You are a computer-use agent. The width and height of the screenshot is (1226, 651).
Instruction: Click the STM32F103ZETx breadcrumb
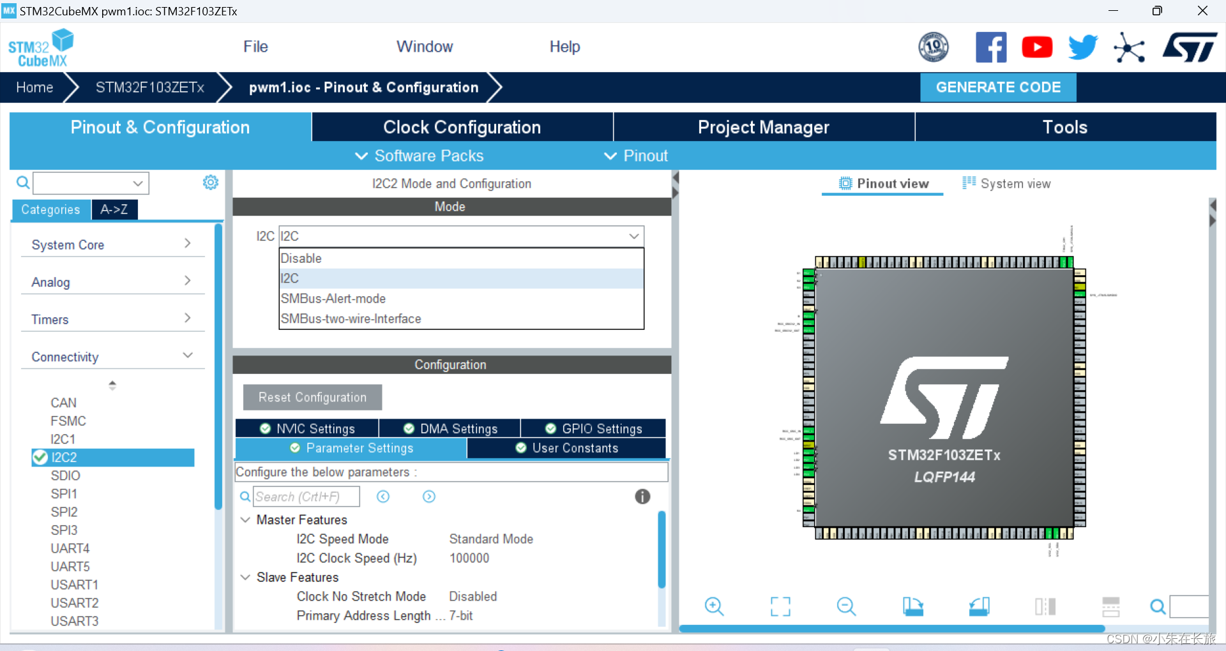pos(150,87)
